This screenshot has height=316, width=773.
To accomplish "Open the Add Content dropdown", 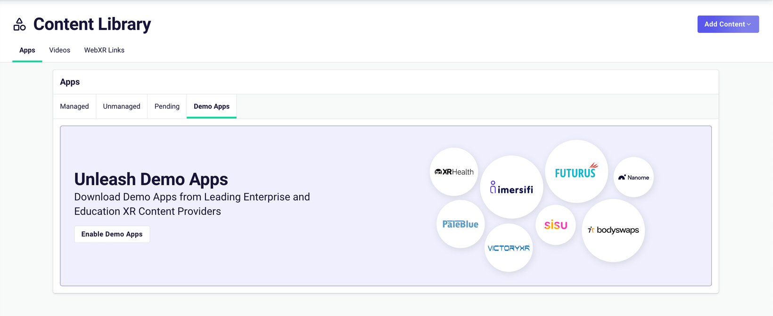I will (728, 24).
